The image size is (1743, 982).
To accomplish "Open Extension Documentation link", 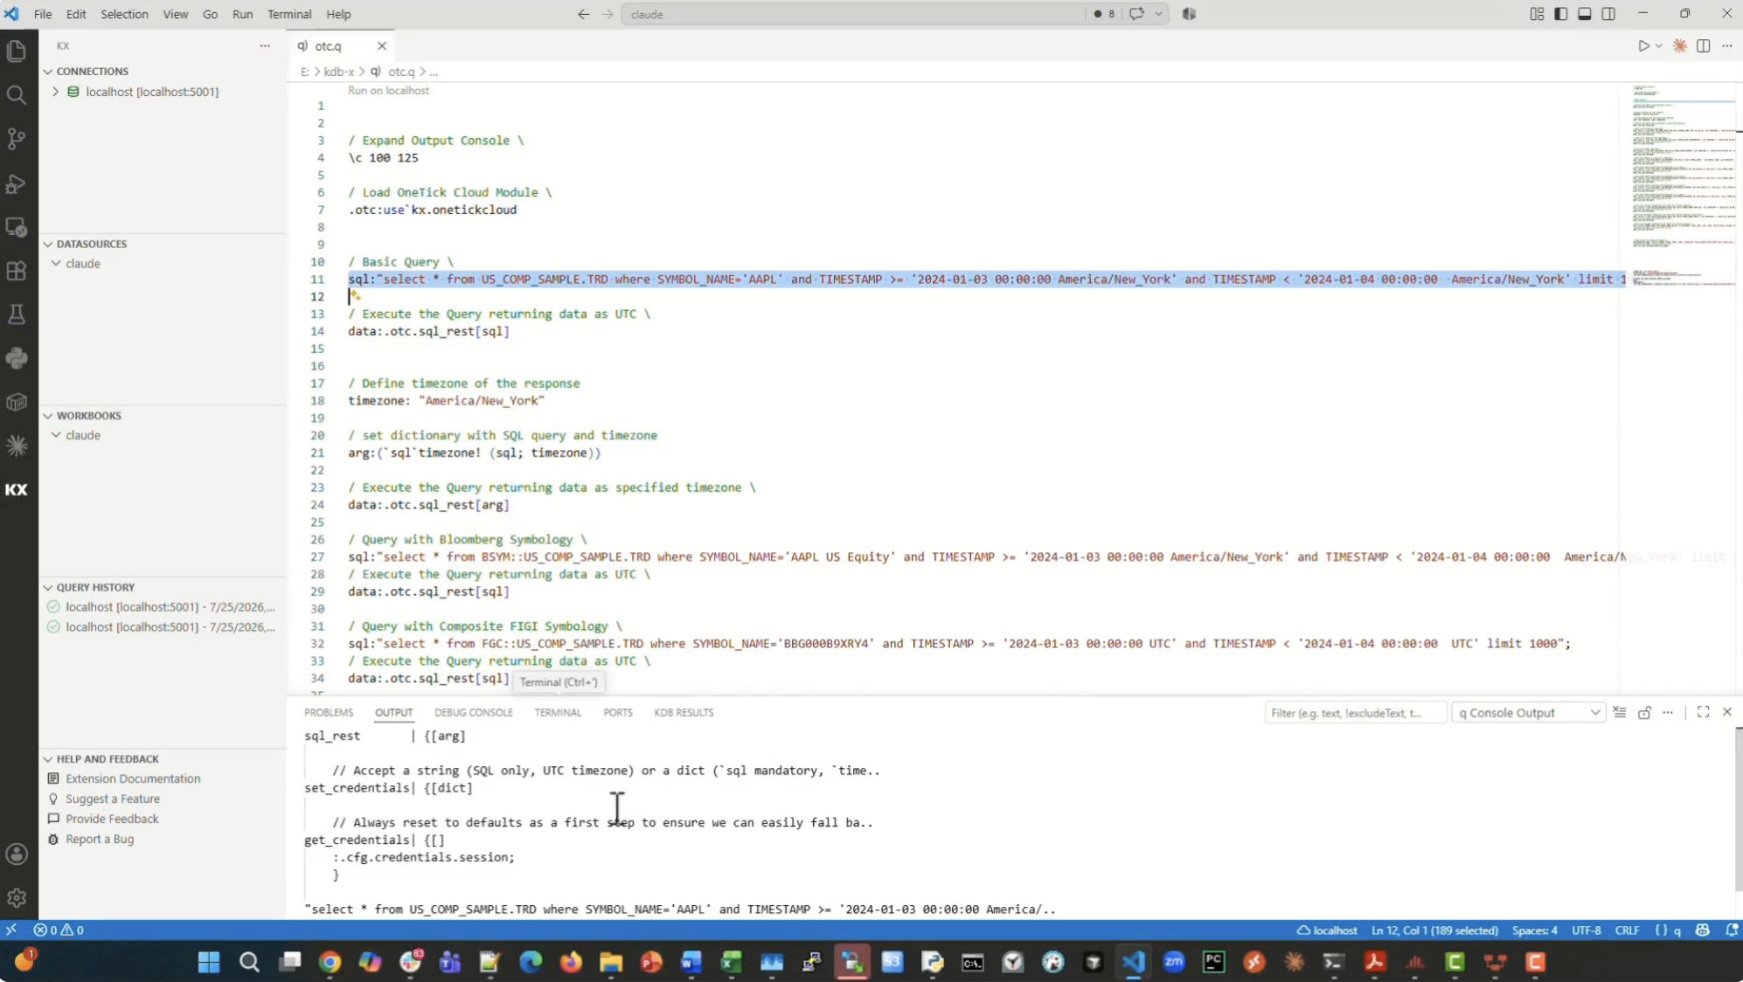I will point(133,778).
